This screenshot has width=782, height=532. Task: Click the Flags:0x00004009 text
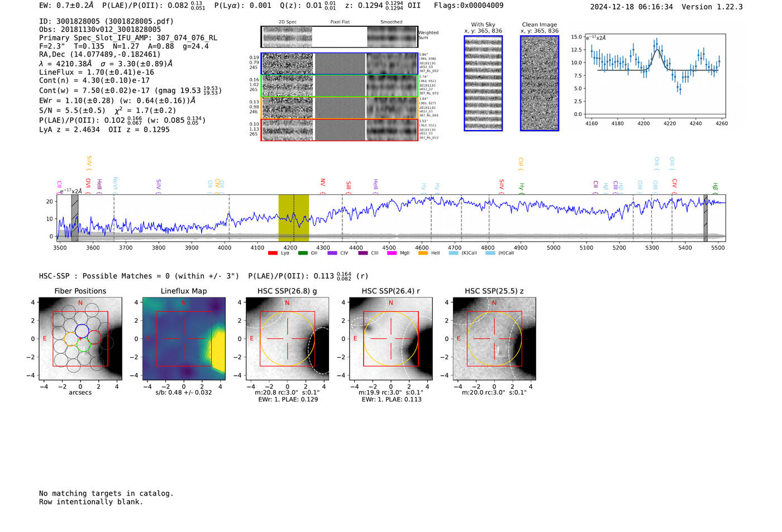click(469, 6)
